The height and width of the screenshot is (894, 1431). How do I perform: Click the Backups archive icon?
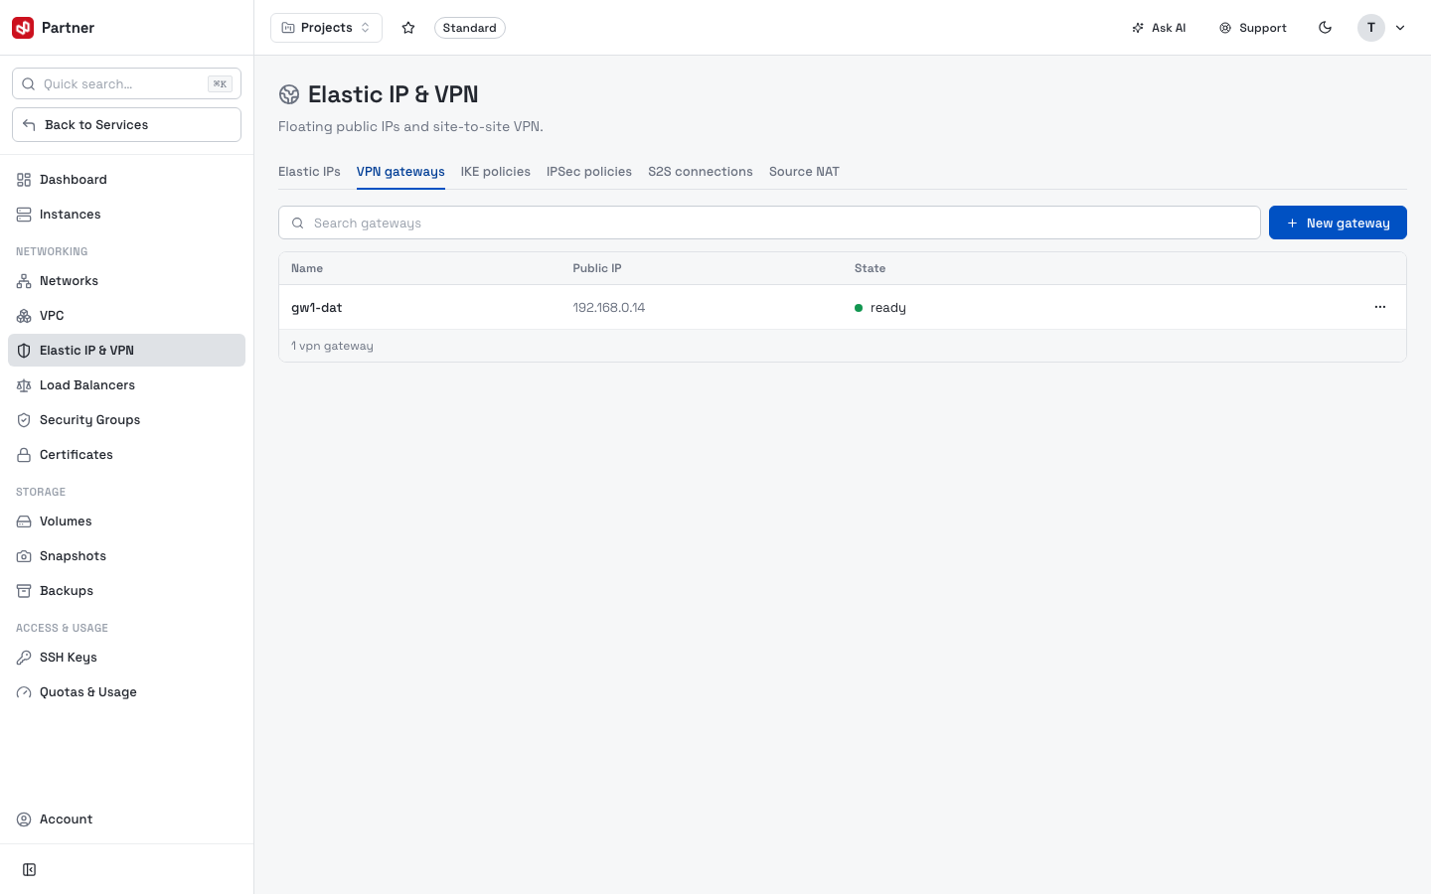[24, 591]
